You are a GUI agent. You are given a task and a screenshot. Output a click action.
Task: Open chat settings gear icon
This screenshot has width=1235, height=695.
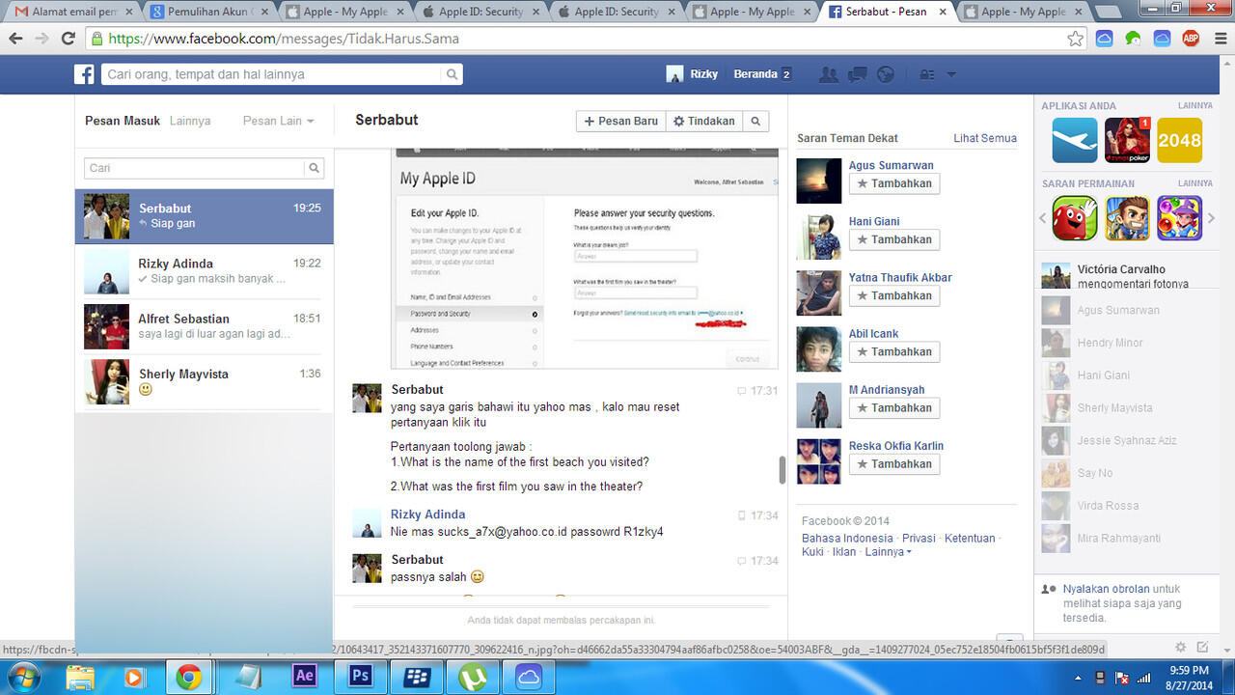[1180, 647]
